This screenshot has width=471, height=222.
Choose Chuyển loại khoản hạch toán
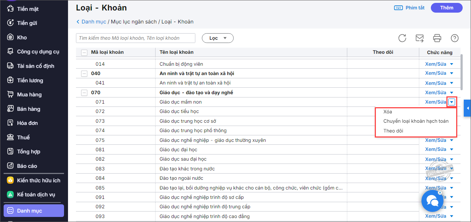[x=416, y=121]
